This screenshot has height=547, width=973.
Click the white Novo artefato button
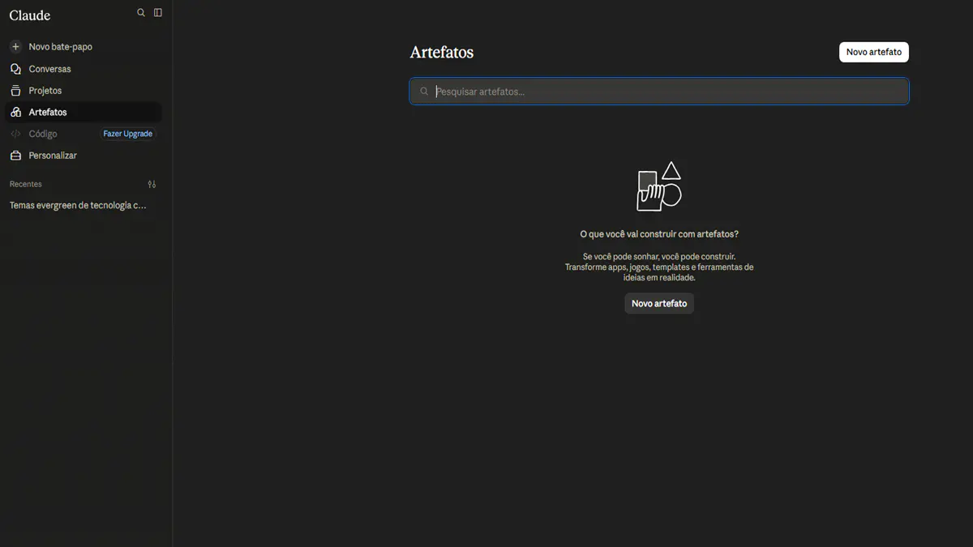[x=874, y=52]
